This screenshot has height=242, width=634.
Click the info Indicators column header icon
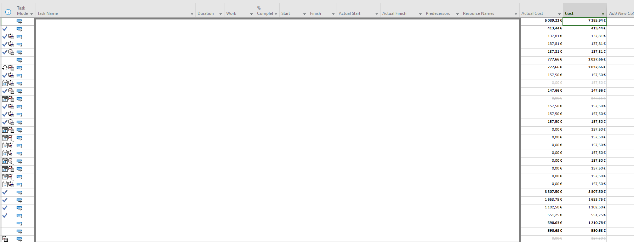(8, 12)
